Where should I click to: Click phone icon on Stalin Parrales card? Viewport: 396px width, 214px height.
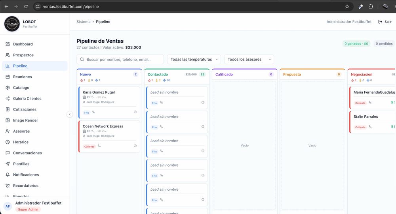(370, 127)
